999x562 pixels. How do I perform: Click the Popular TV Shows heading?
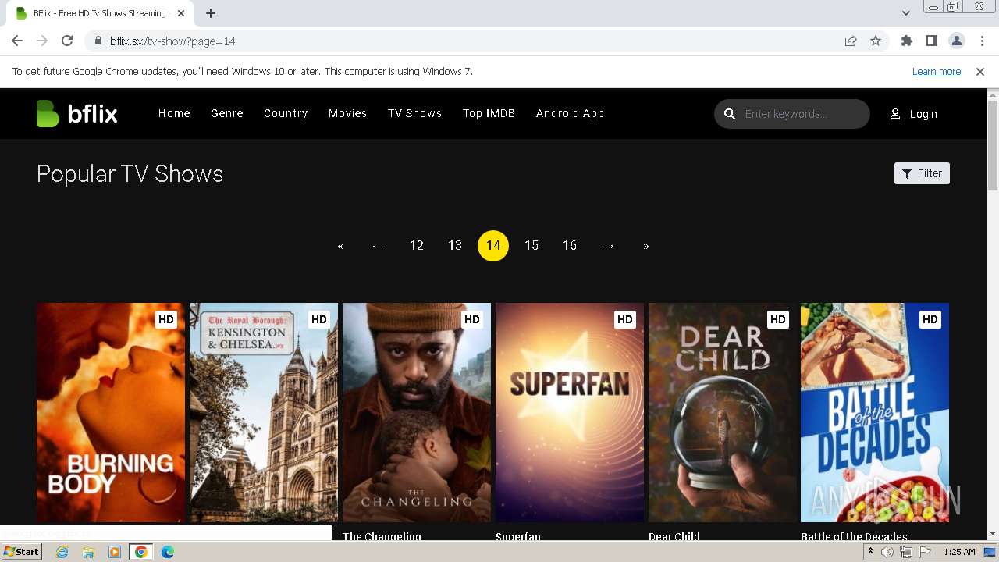tap(130, 173)
